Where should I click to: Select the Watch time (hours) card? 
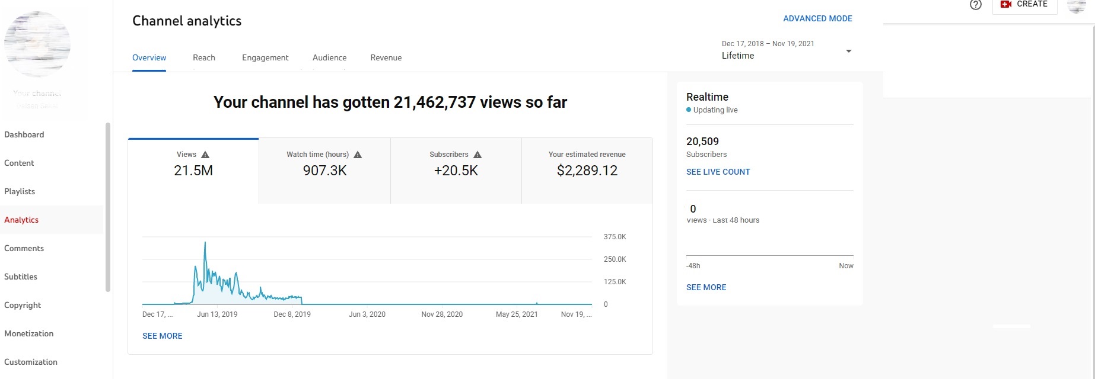click(324, 171)
